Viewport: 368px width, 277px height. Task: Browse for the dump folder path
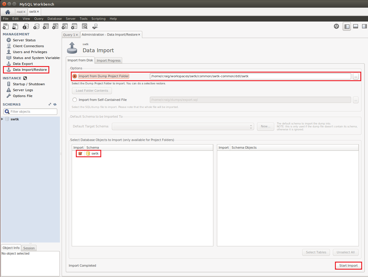[355, 76]
